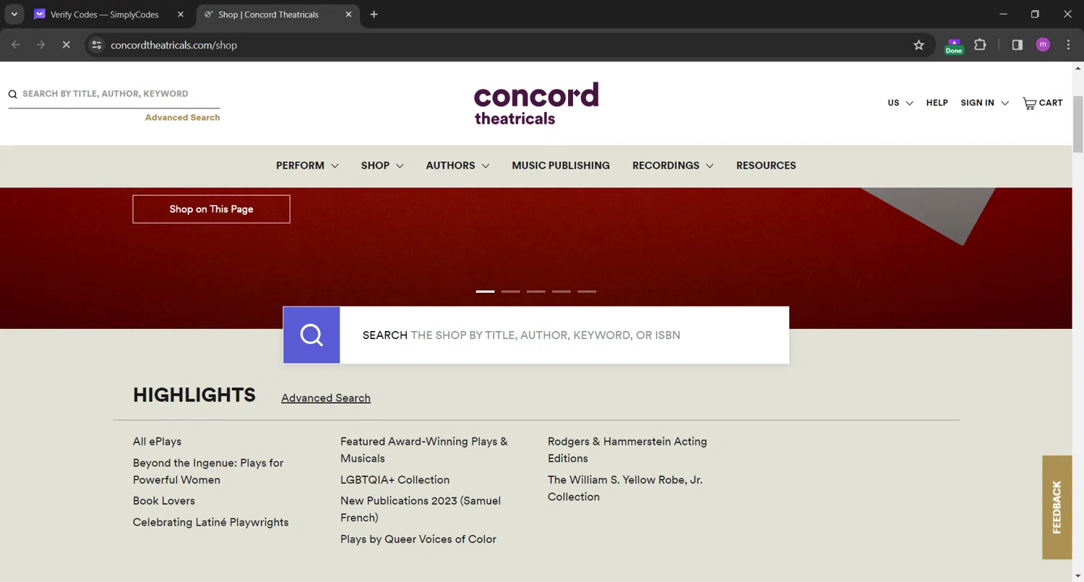Open the browser extensions puzzle icon
This screenshot has width=1084, height=582.
pyautogui.click(x=980, y=45)
